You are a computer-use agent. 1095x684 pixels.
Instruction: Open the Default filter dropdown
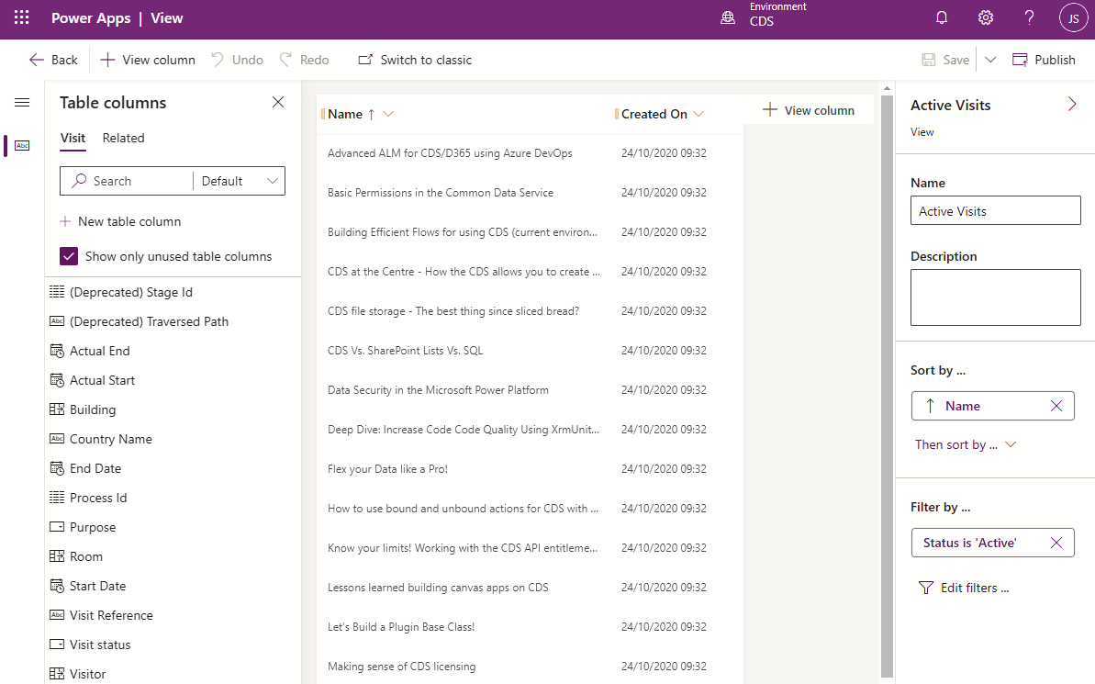click(239, 181)
